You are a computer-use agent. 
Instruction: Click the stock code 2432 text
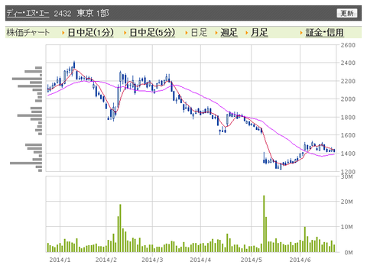click(x=63, y=13)
